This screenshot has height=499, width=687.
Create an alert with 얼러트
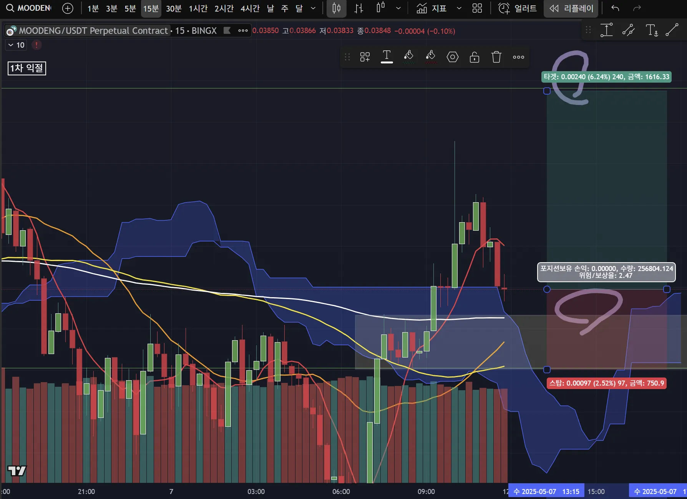coord(517,8)
